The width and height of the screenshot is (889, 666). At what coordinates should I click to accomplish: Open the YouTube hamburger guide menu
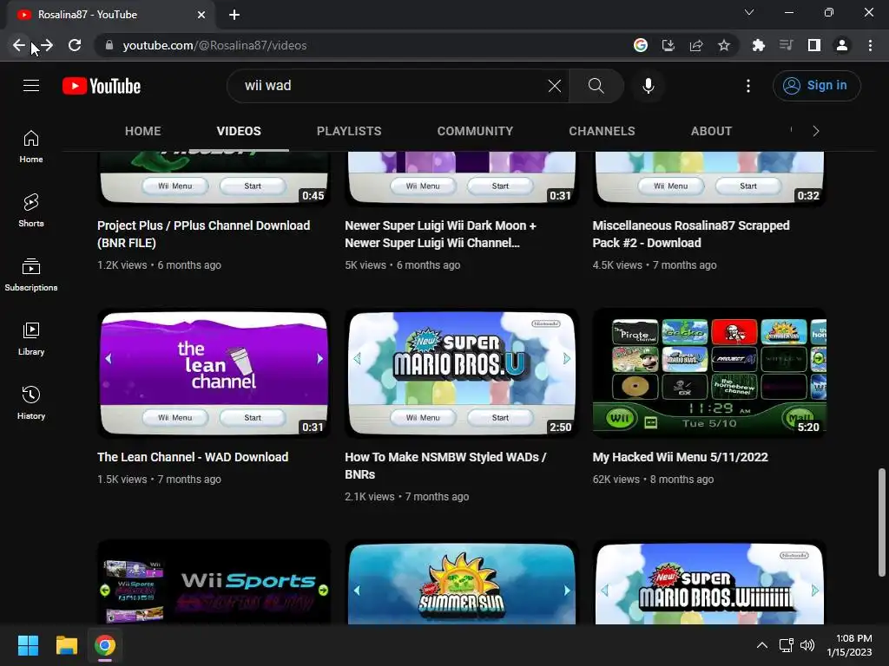coord(31,86)
